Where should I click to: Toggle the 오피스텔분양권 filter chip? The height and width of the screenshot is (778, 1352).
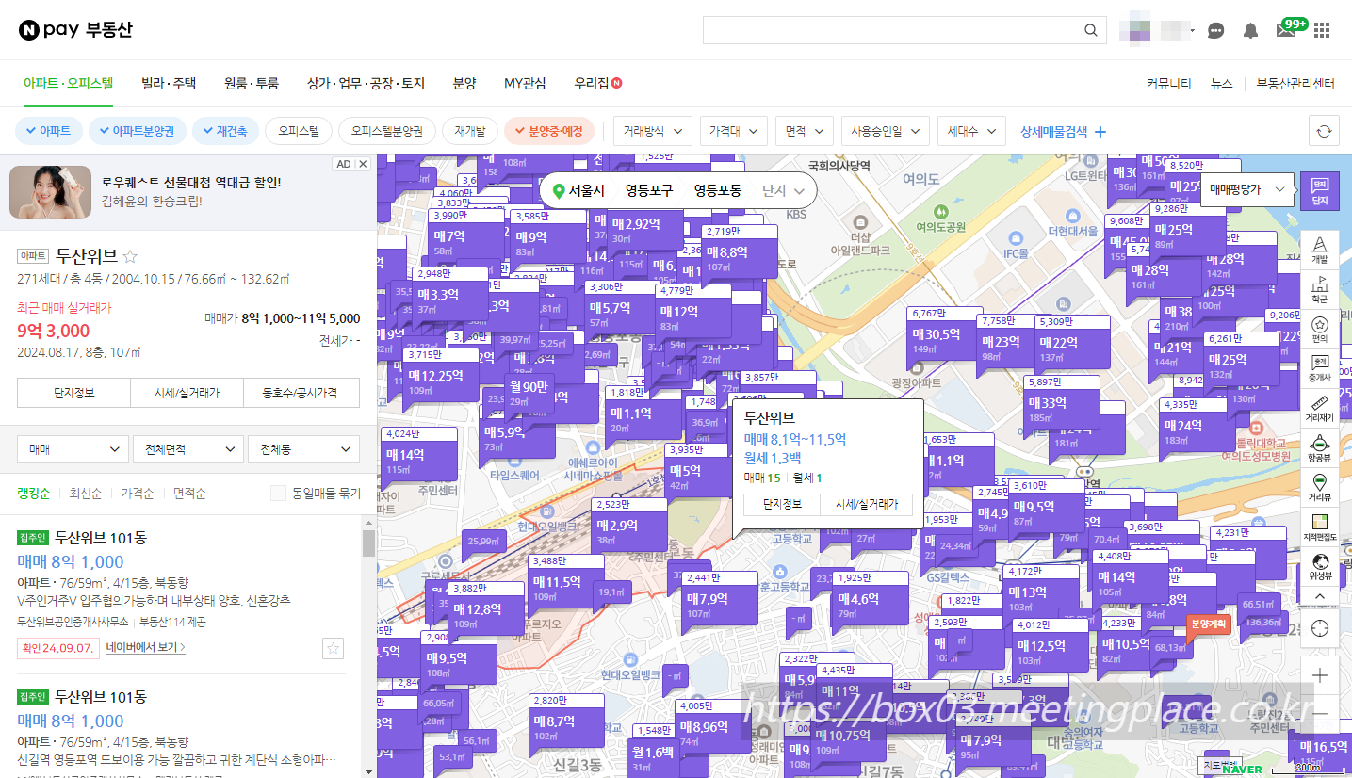[x=387, y=131]
